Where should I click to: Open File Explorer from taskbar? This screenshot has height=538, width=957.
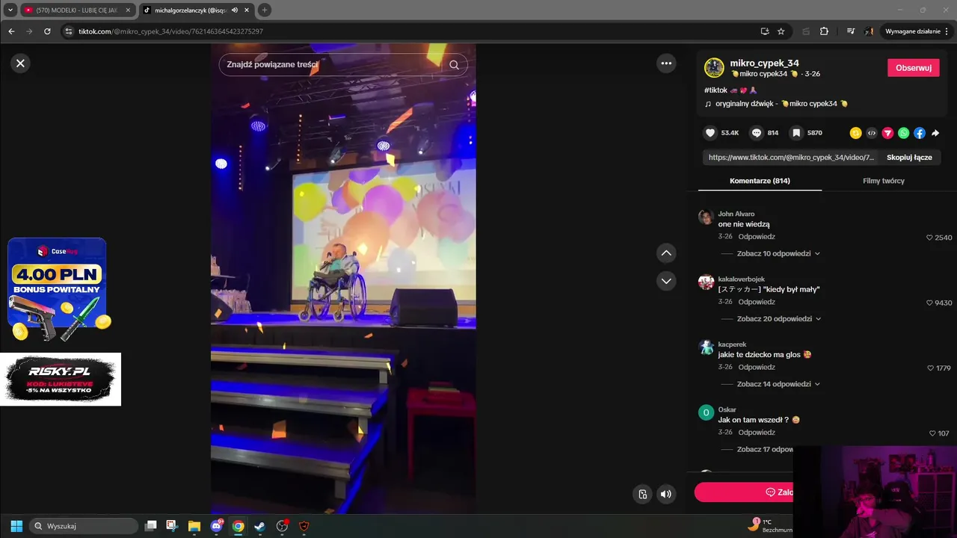click(194, 526)
